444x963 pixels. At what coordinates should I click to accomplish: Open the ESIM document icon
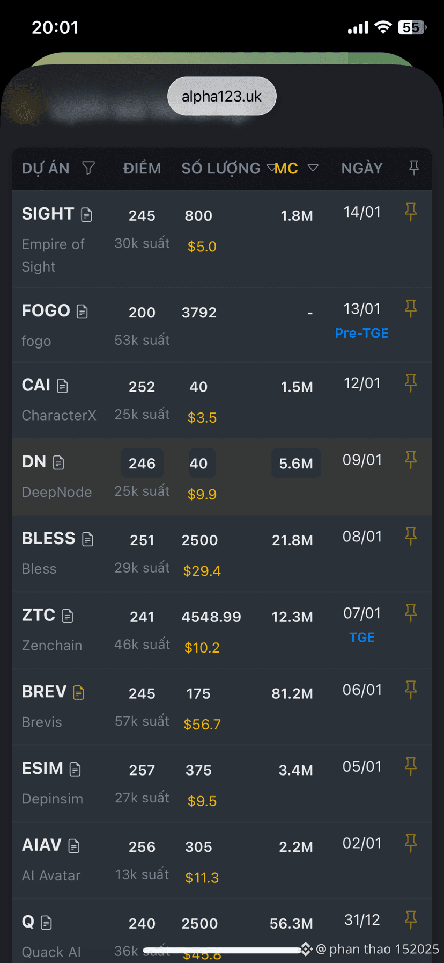(x=76, y=769)
